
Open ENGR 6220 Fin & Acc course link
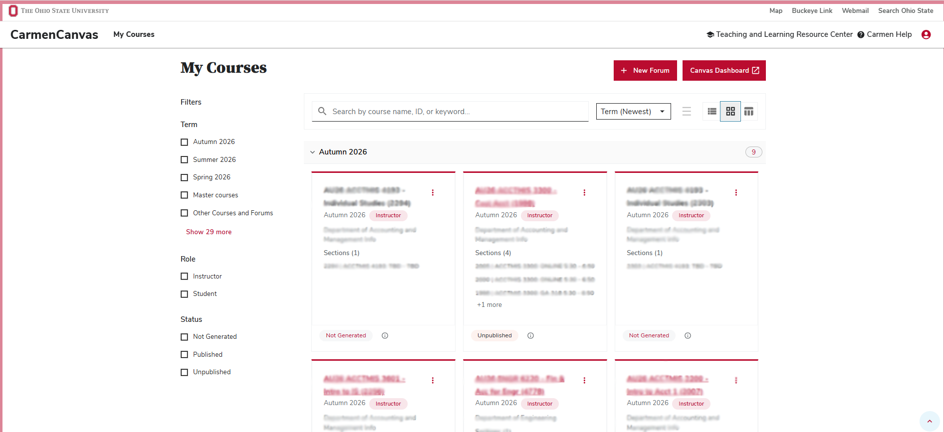[x=520, y=385]
